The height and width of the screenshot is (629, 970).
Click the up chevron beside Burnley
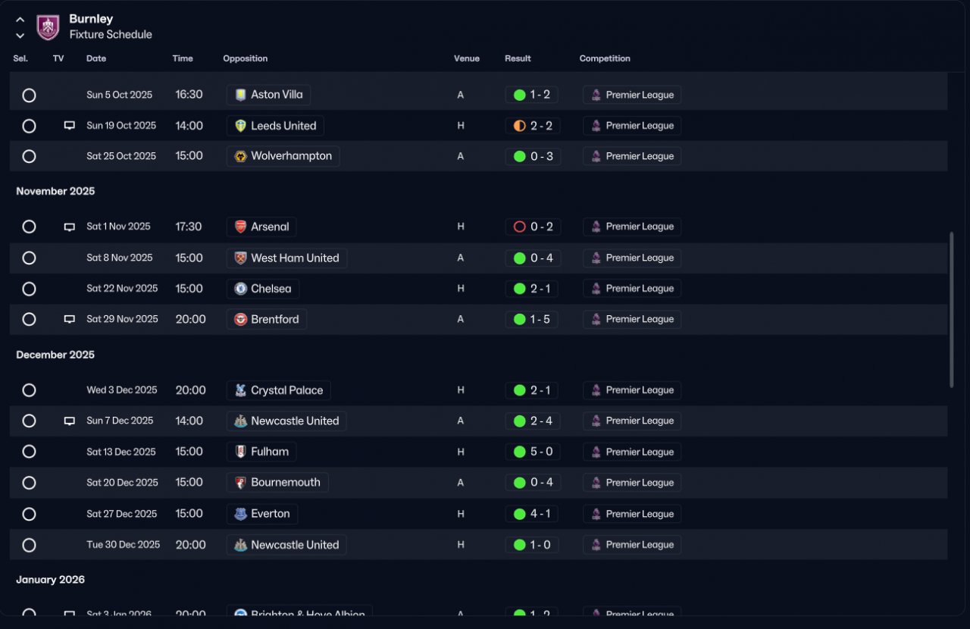coord(20,20)
